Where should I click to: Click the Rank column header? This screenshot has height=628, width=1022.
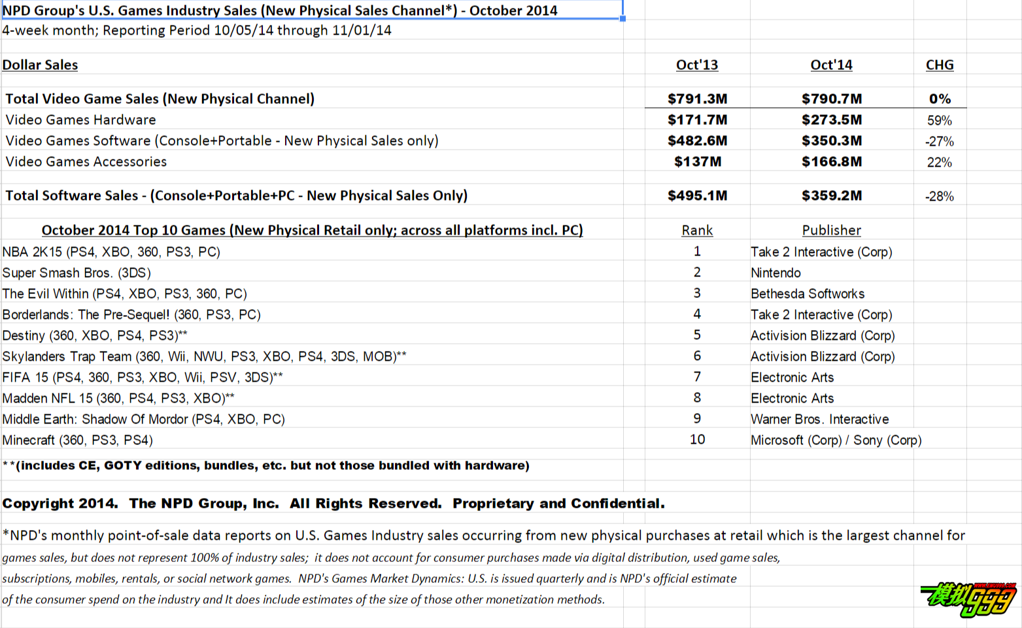click(697, 230)
